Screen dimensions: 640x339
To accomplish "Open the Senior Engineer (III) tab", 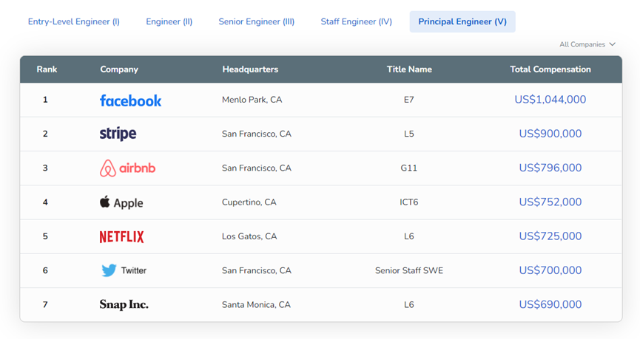I will click(256, 21).
